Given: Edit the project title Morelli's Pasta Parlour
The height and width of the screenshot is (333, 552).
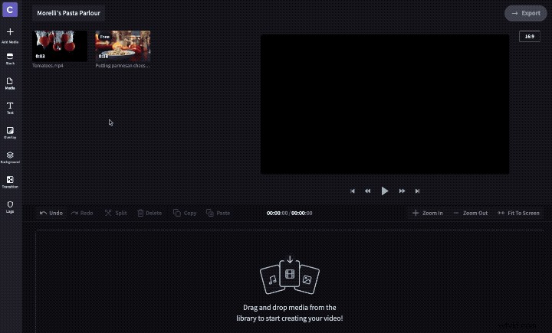Looking at the screenshot, I should click(69, 13).
